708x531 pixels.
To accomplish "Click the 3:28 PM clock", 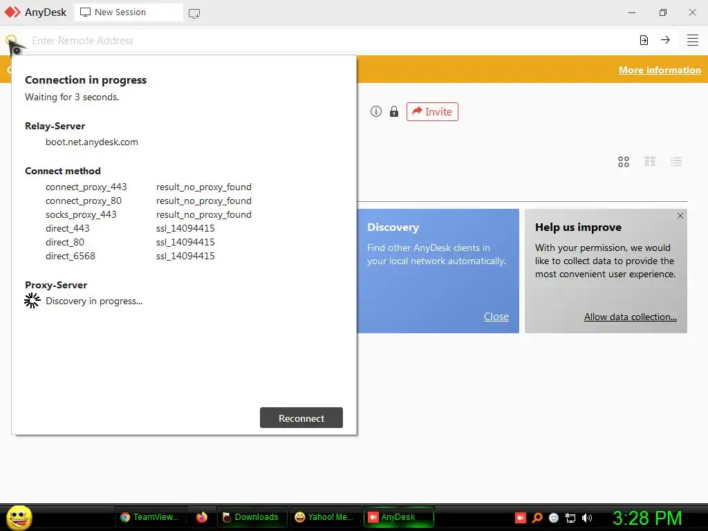I will point(647,518).
